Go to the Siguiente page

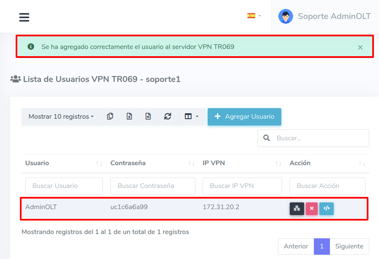pos(349,246)
